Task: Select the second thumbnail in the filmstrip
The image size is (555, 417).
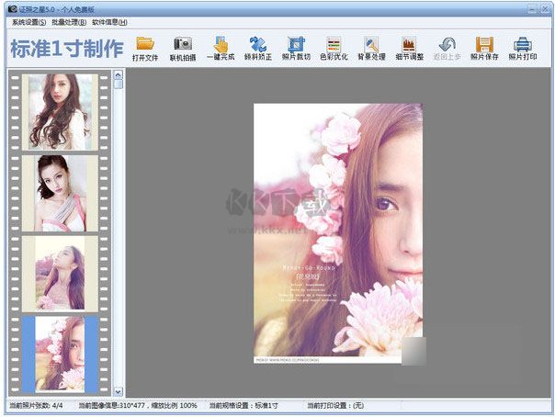Action: click(x=60, y=192)
